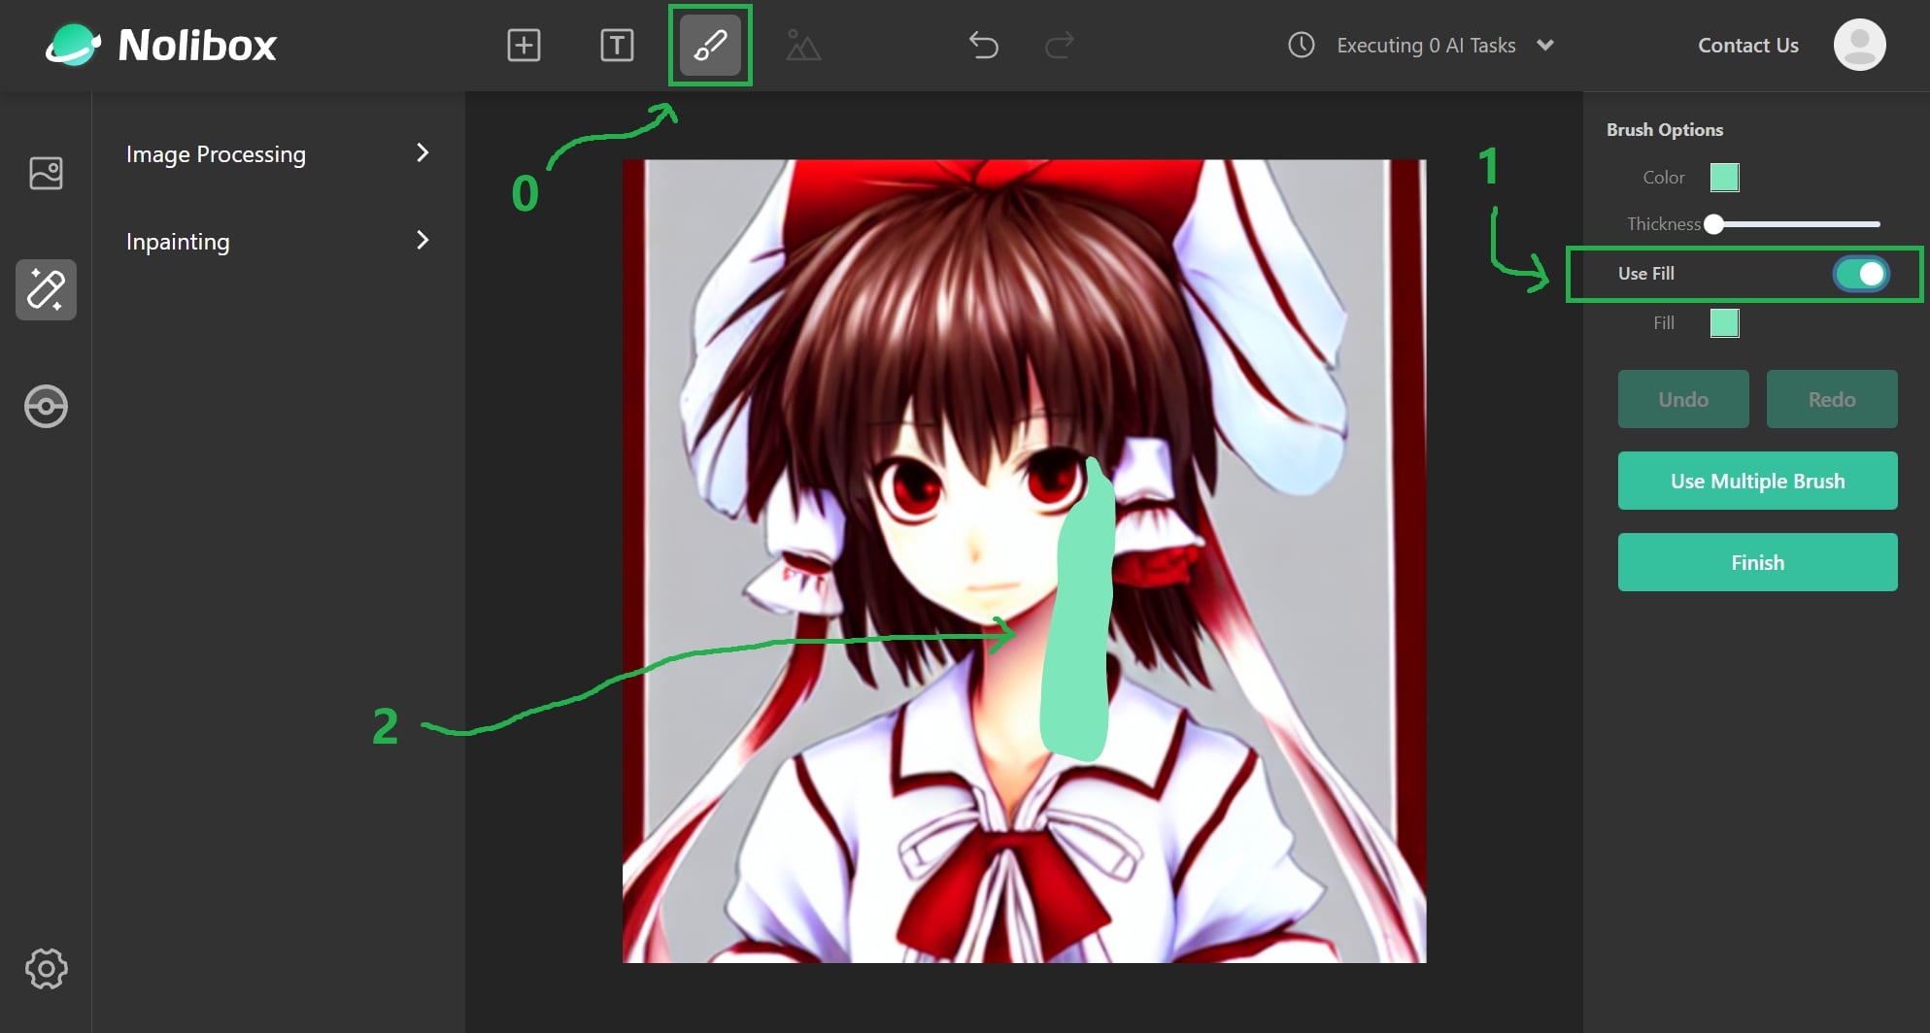Open the Contact Us link
The width and height of the screenshot is (1930, 1033).
(x=1747, y=45)
